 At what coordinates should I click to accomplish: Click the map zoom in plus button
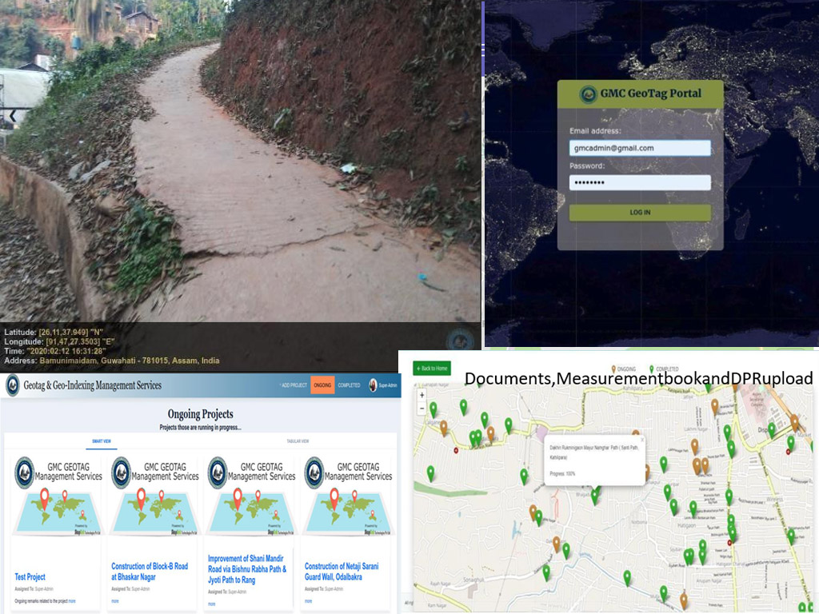pos(422,396)
